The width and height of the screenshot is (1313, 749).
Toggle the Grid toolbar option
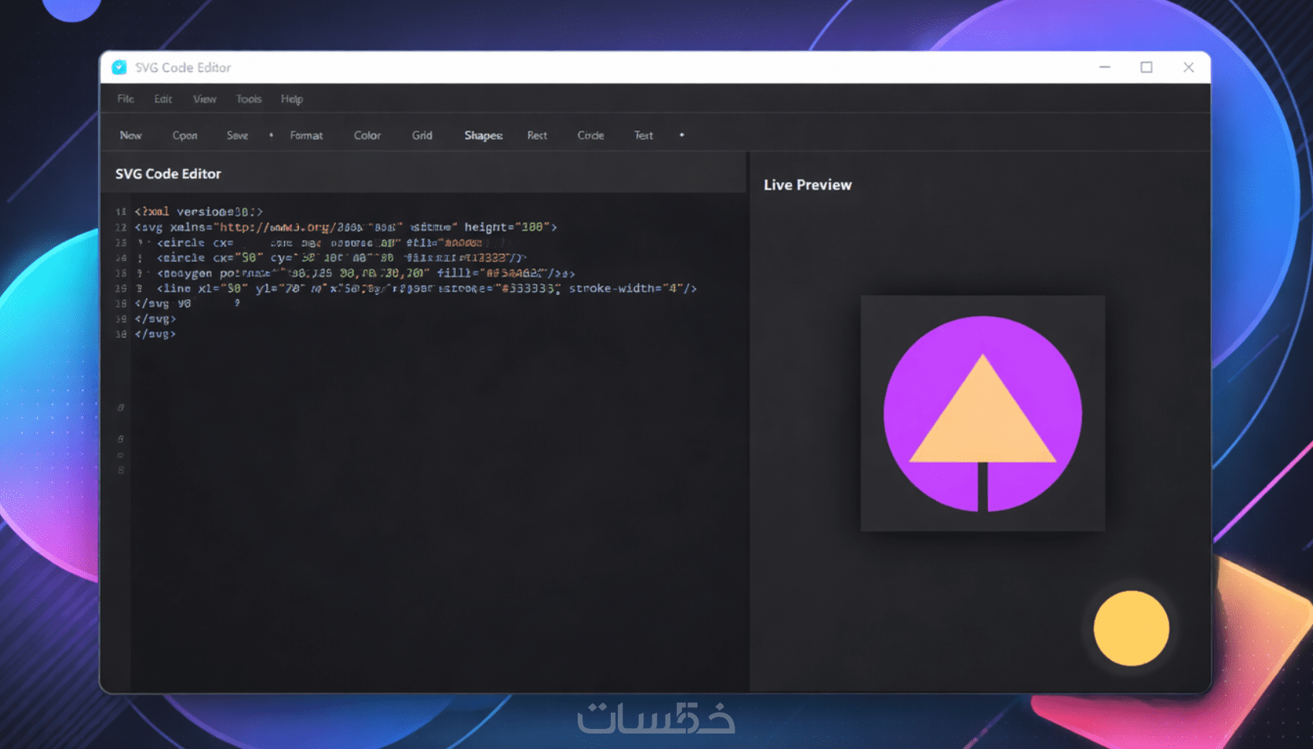[422, 135]
